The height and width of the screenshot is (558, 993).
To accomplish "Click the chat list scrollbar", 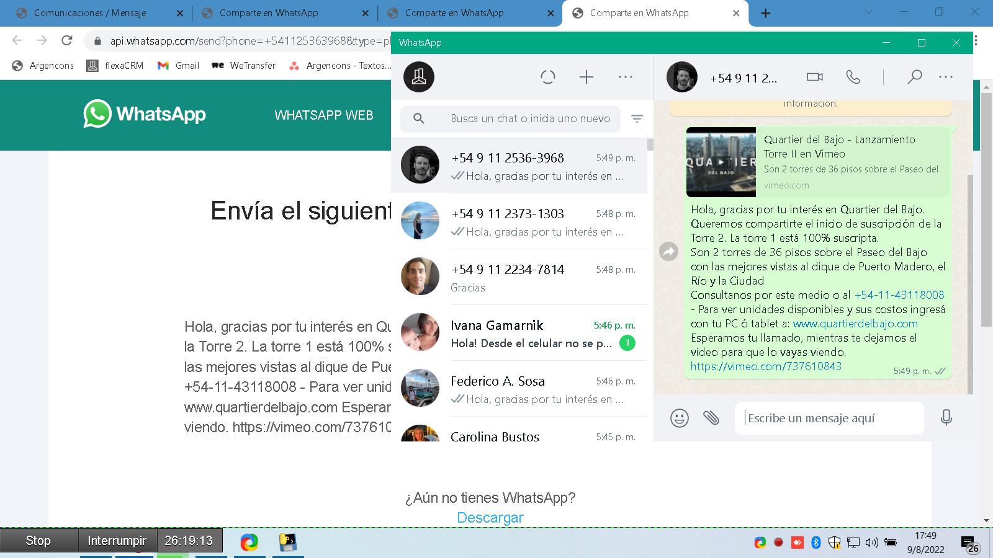I will point(650,144).
